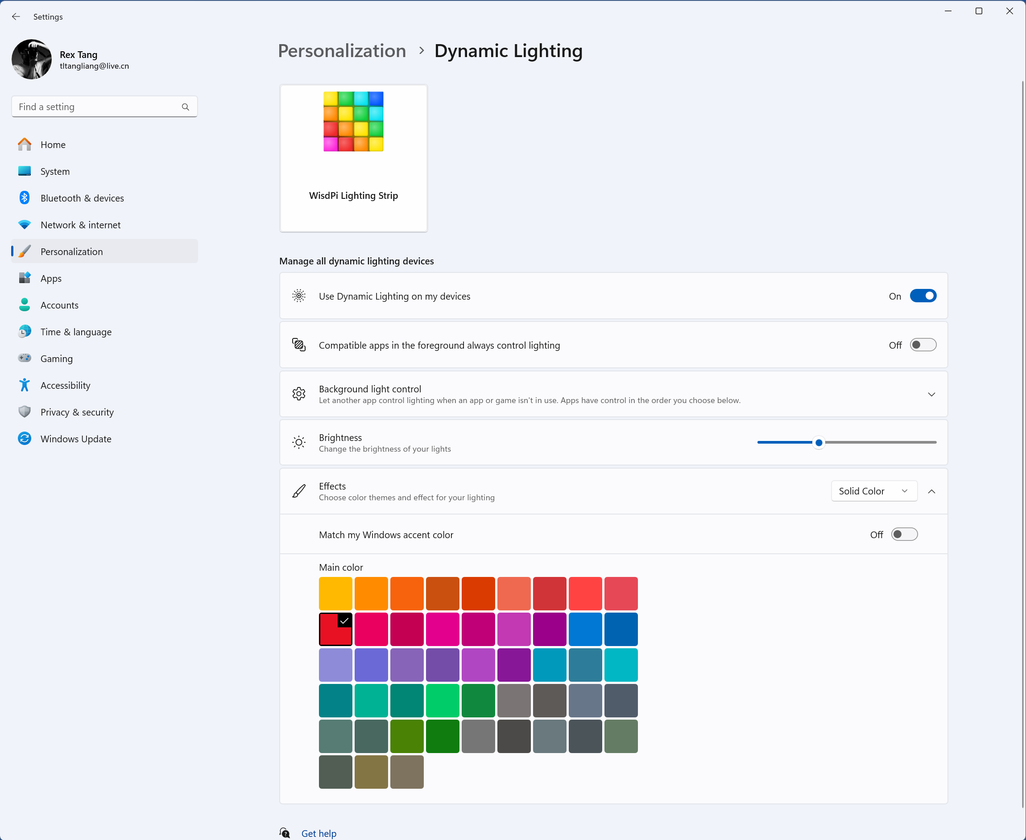The width and height of the screenshot is (1026, 840).
Task: Click the Network & internet wifi icon
Action: coord(25,225)
